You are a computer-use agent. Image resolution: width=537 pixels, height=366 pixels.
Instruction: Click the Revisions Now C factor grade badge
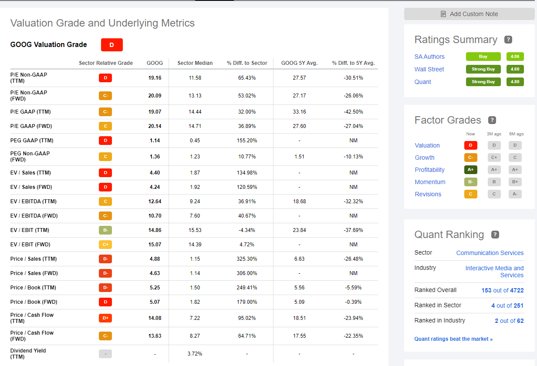tap(471, 194)
